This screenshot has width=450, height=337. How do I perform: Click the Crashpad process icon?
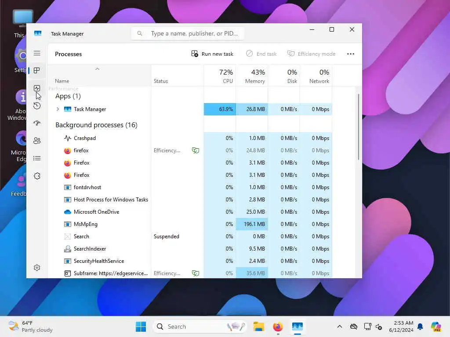pos(67,138)
